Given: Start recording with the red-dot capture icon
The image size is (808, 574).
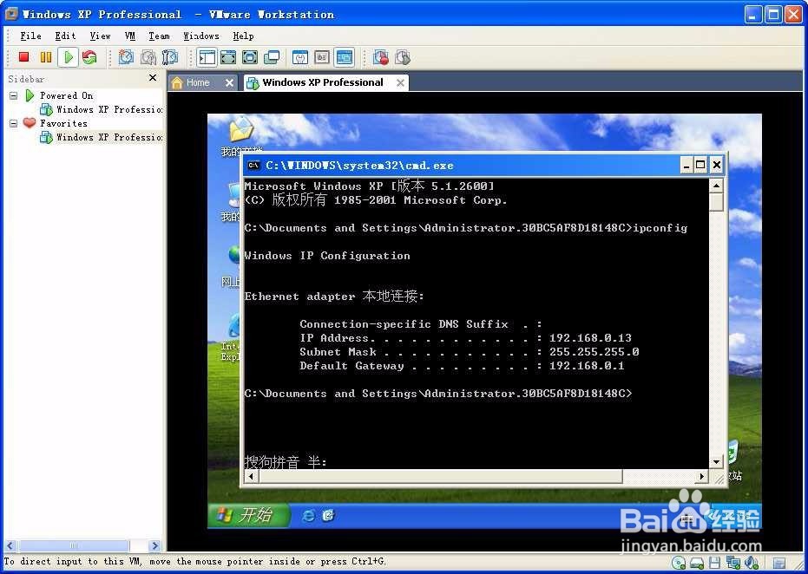Looking at the screenshot, I should coord(381,57).
